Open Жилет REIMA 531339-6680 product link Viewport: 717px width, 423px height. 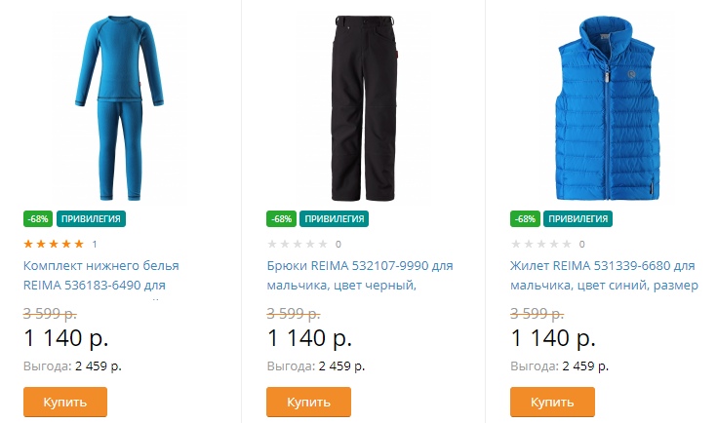(604, 276)
